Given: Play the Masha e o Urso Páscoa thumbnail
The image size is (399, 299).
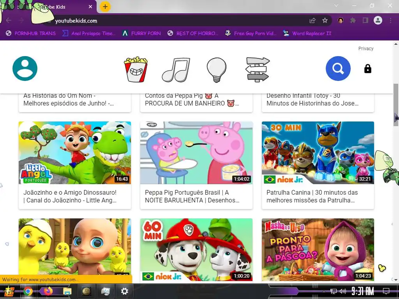Looking at the screenshot, I should click(x=318, y=250).
